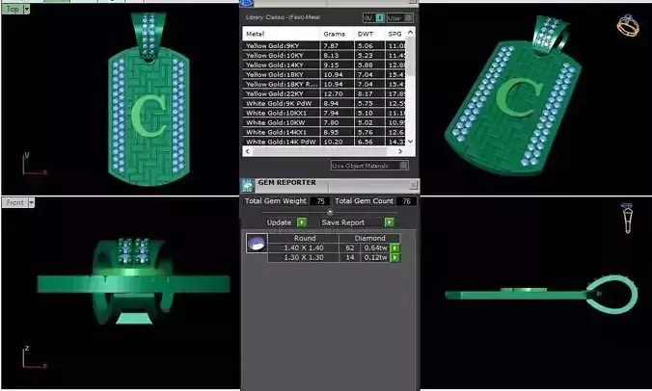Select the White Gold:9K PdW row
Viewport: 652px width, 391px height.
pos(324,103)
